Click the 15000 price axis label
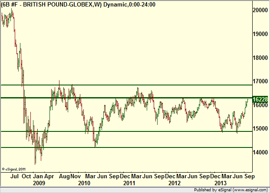The image size is (270, 193). tap(260, 128)
